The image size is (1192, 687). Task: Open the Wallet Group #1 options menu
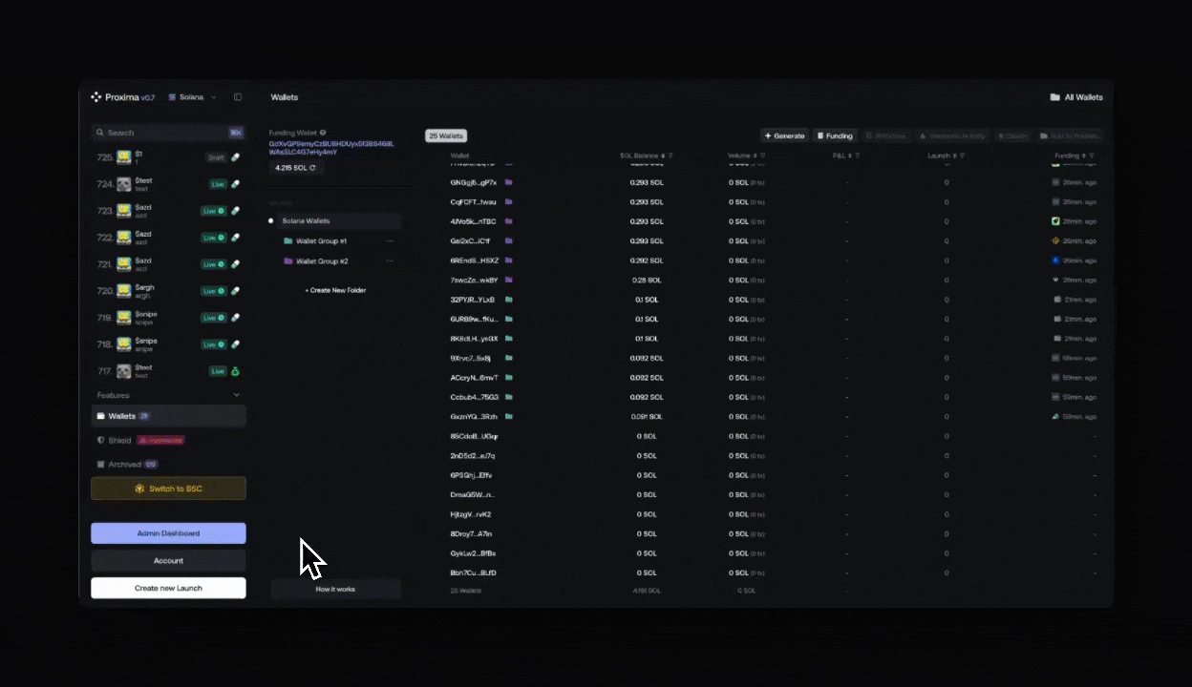[390, 241]
